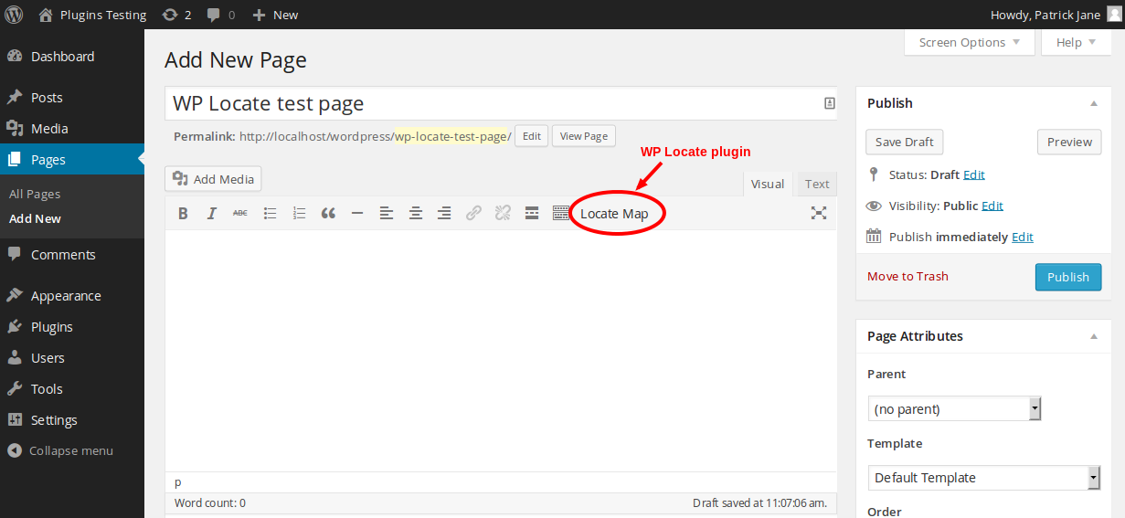Switch to the Text editor tab
1125x518 pixels.
click(x=817, y=184)
